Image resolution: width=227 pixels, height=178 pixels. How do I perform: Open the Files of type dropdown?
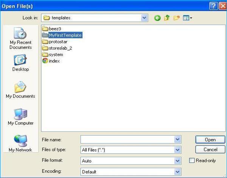(x=177, y=150)
